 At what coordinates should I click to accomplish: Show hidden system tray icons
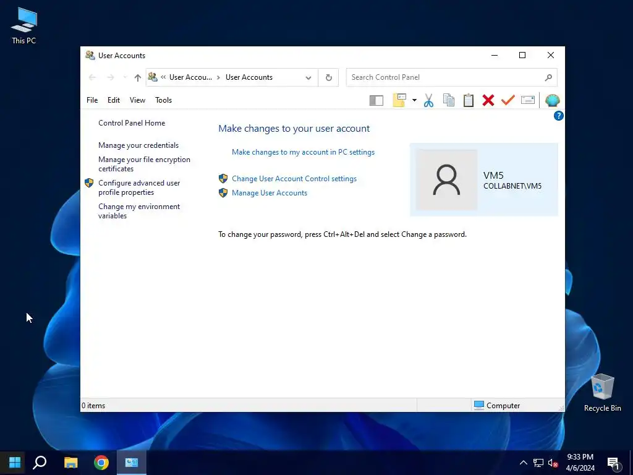(523, 463)
